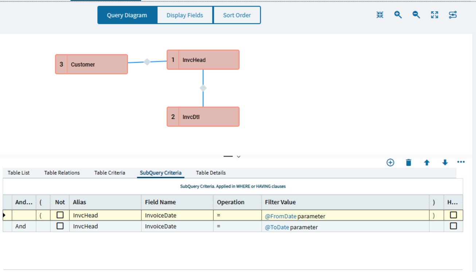
Task: Zoom in on the query diagram
Action: (x=398, y=15)
